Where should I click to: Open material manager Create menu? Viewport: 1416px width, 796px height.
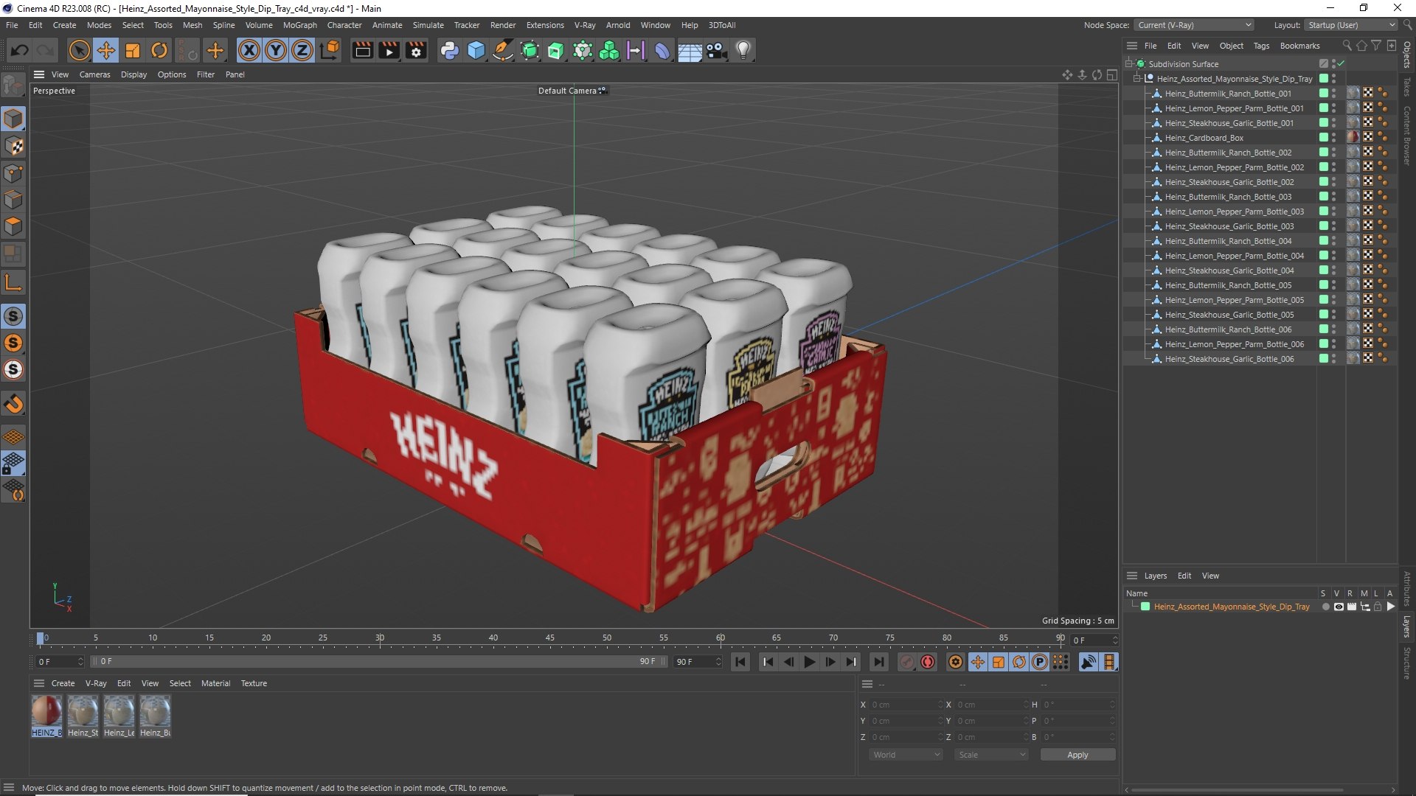63,683
